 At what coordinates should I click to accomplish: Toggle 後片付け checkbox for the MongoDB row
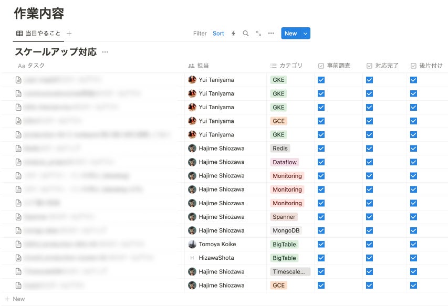tap(413, 230)
